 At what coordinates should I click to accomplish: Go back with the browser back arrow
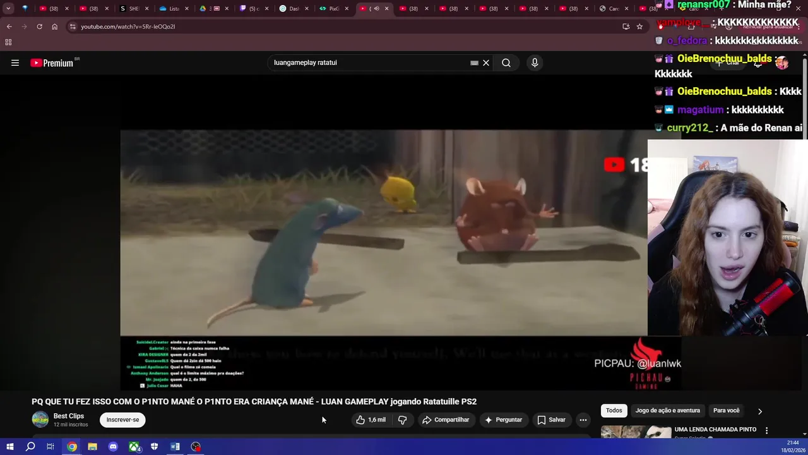(x=9, y=27)
